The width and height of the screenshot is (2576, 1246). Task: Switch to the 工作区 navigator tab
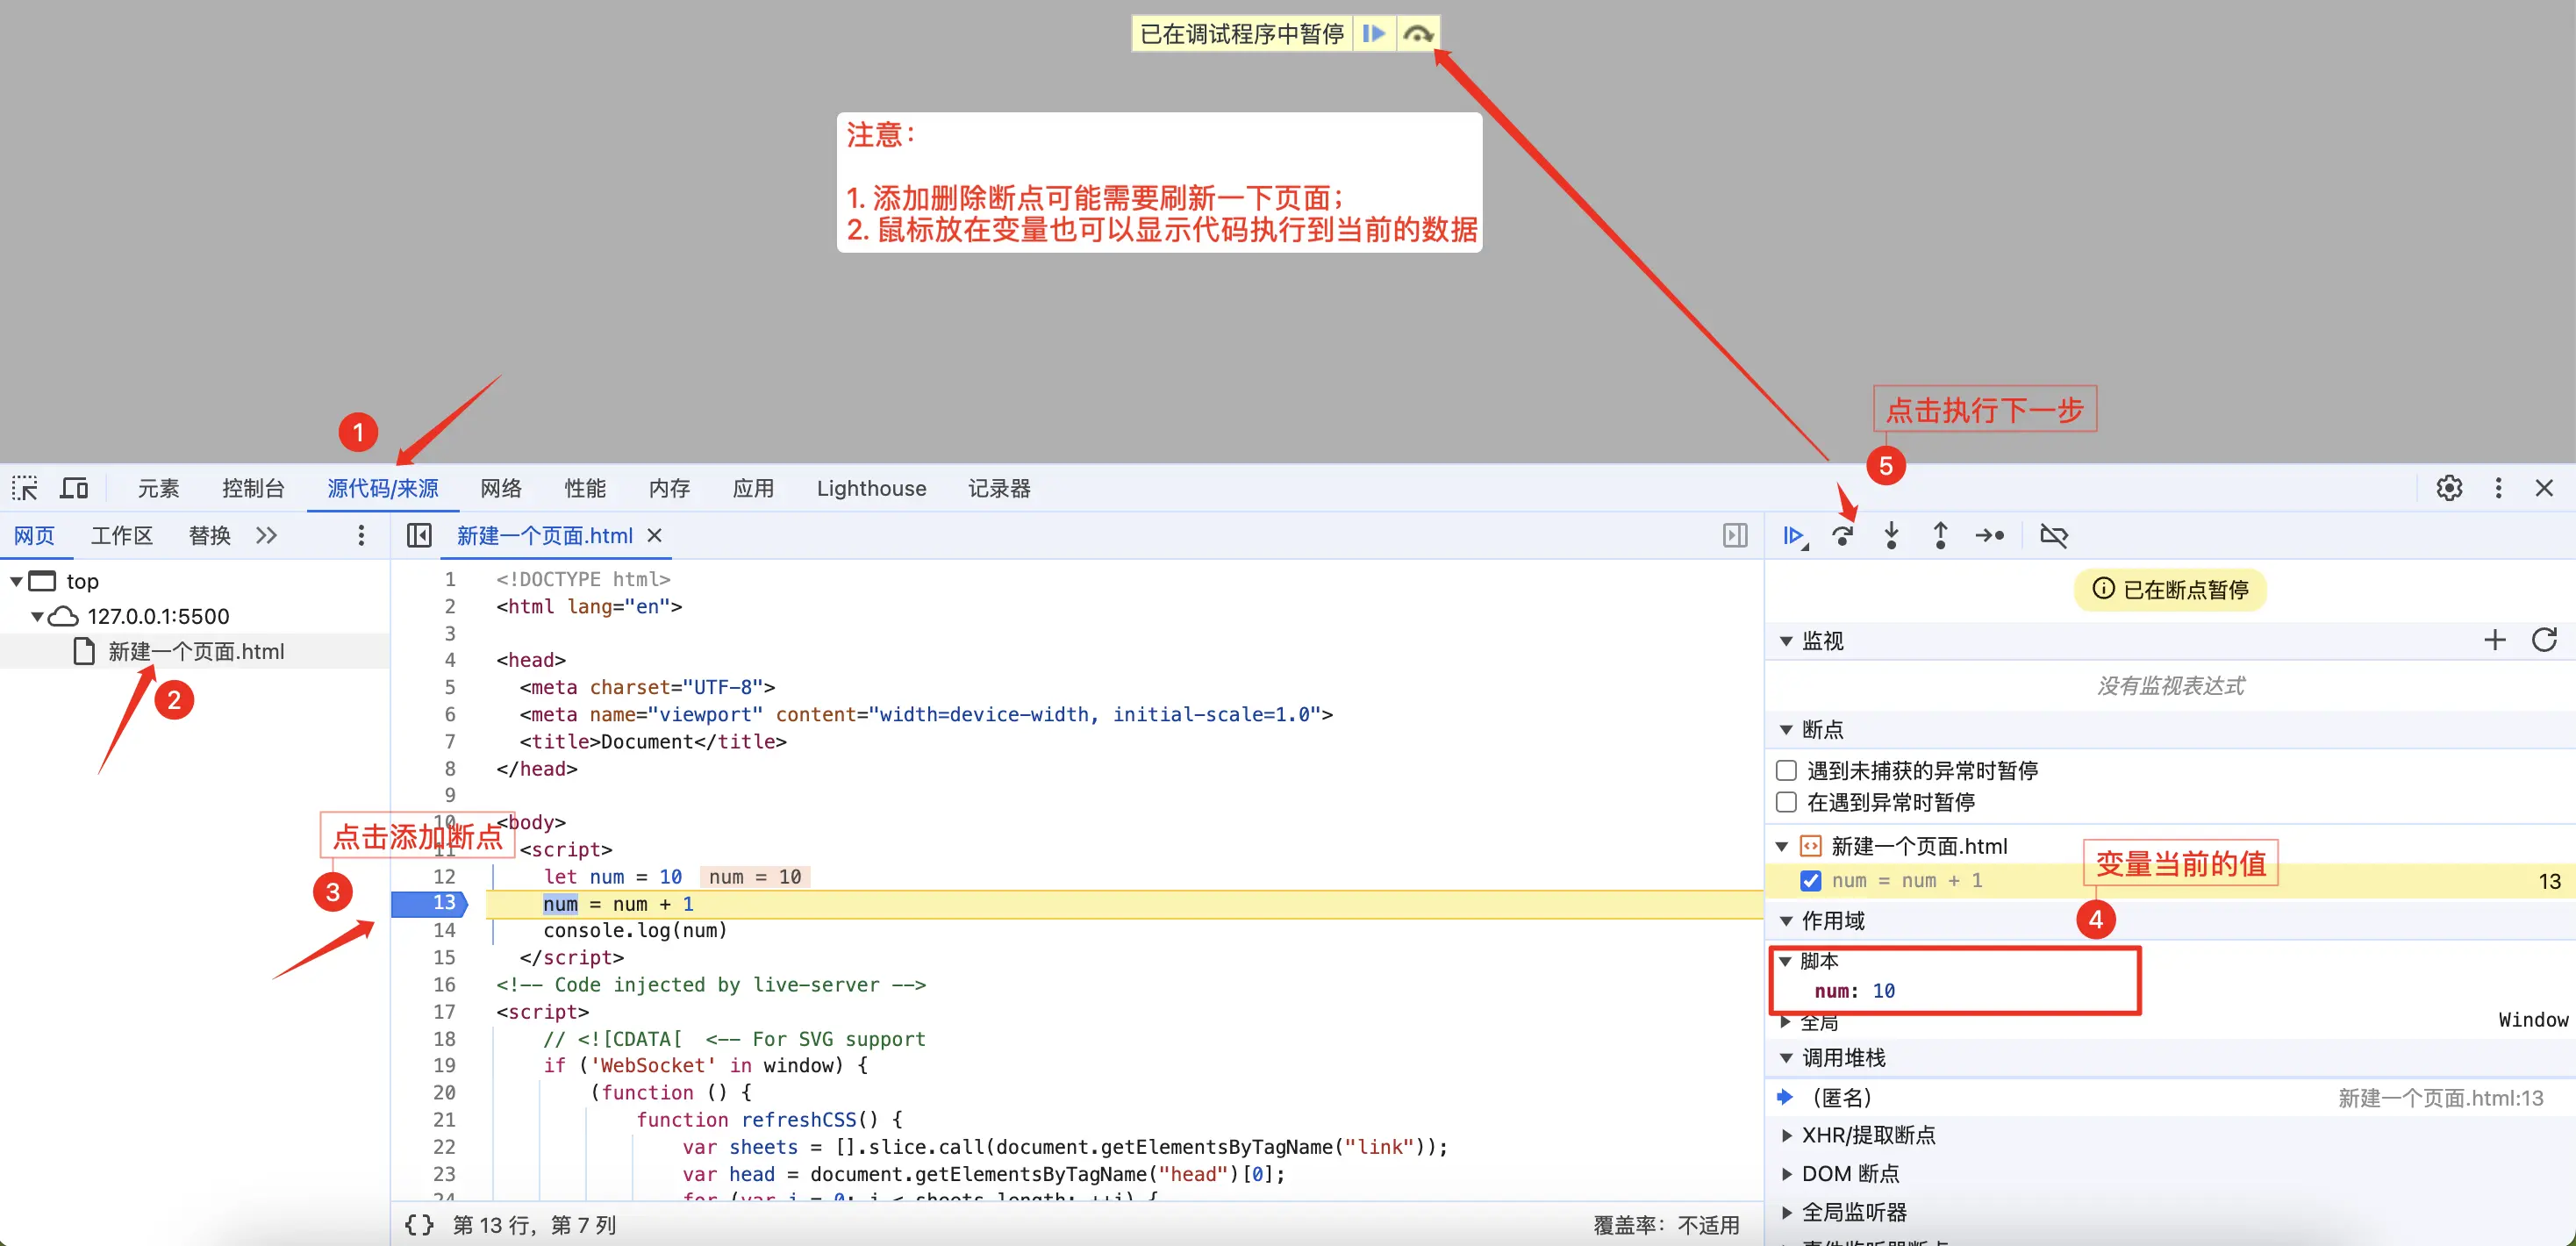(122, 536)
